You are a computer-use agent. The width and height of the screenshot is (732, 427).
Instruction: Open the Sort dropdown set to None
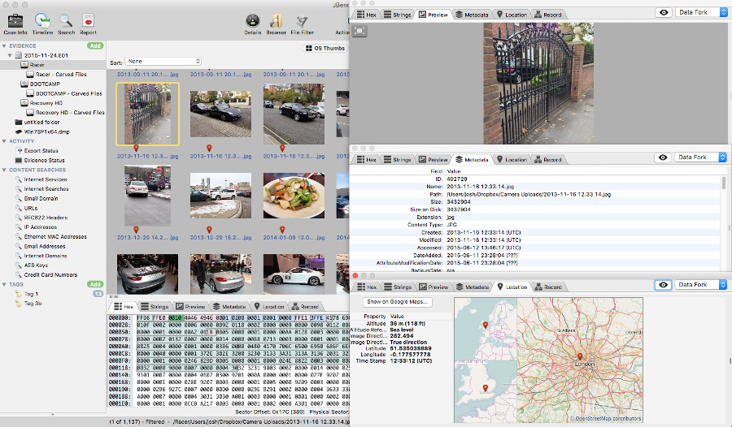(163, 62)
